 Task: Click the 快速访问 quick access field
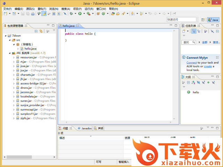tap(181, 19)
